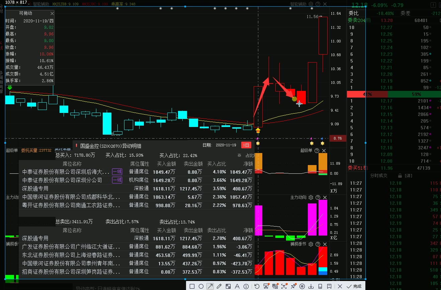441x290 pixels.
Task: Click 完成 to finish the screenshot
Action: click(x=354, y=286)
